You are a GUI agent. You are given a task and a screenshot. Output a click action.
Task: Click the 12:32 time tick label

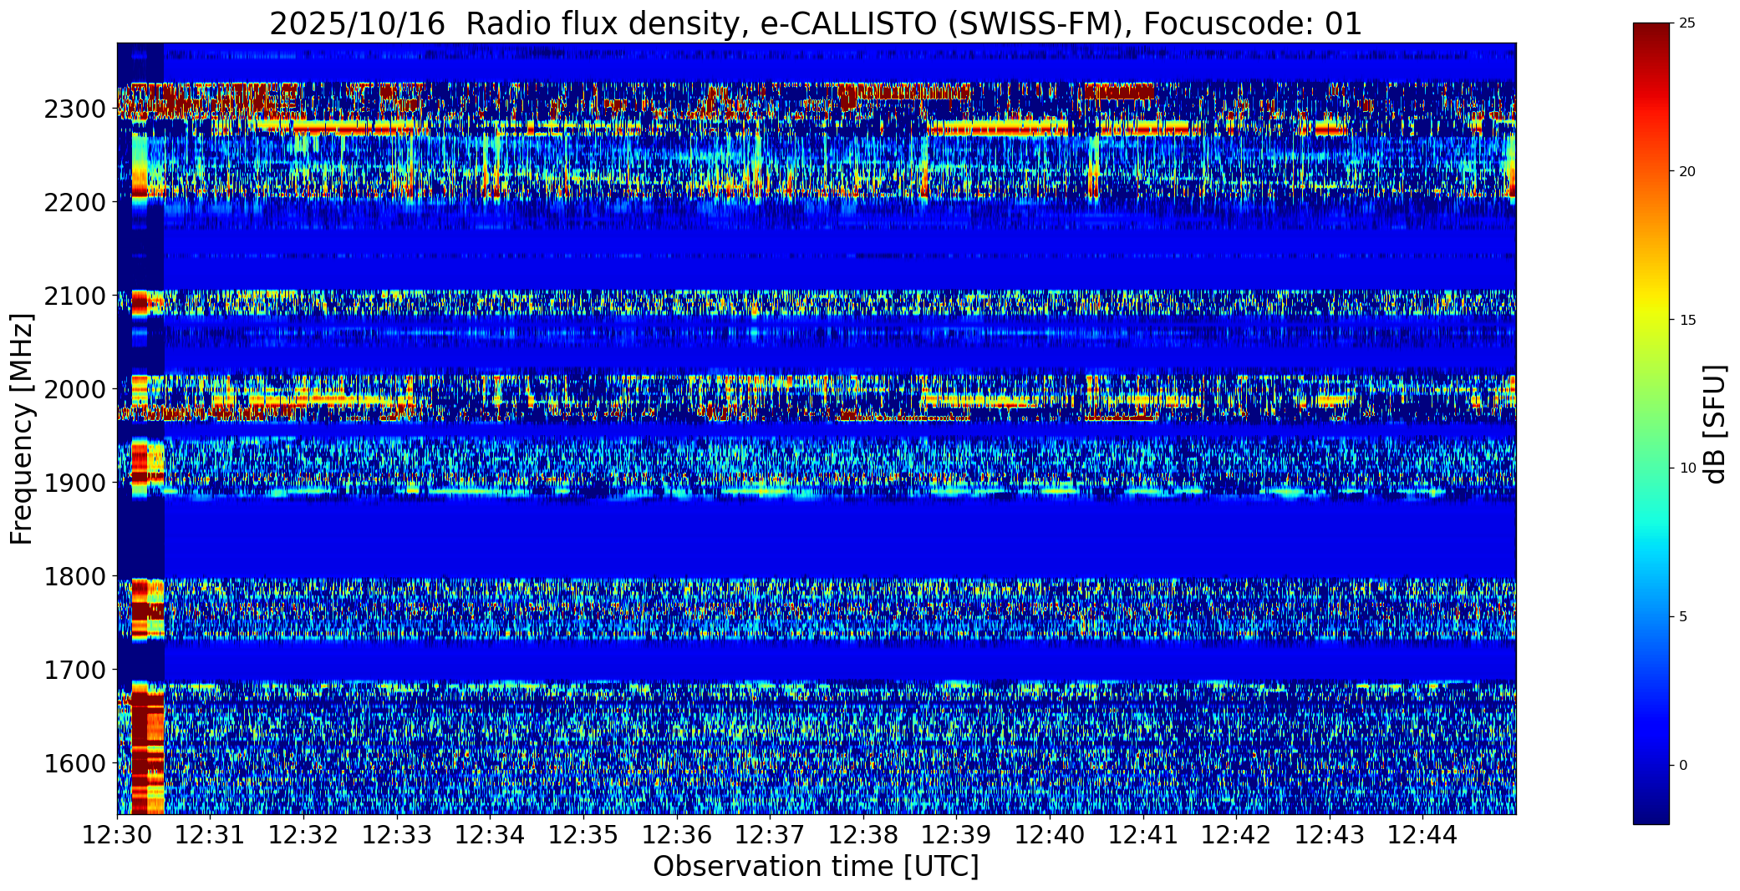point(303,835)
